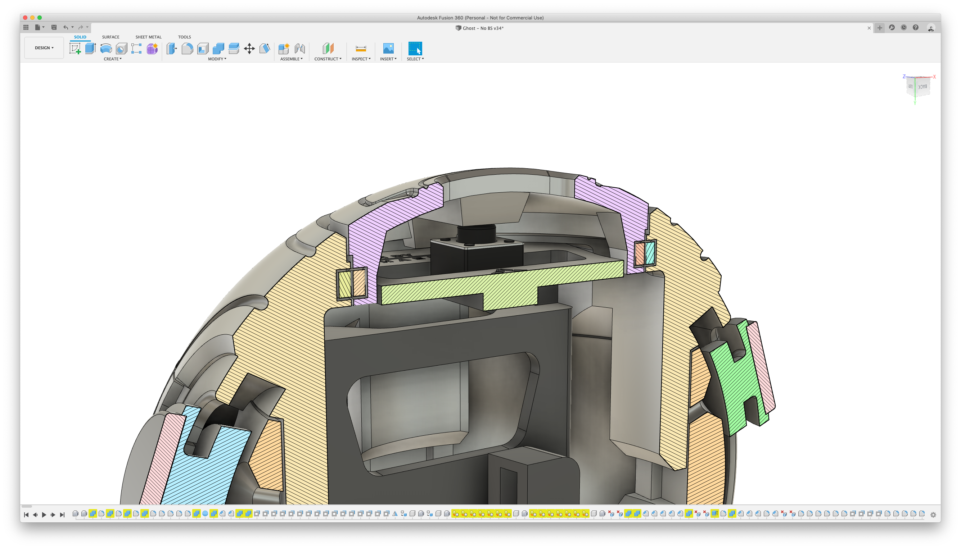Click the BACK face of the ViewCube
The height and width of the screenshot is (549, 961).
pyautogui.click(x=922, y=86)
